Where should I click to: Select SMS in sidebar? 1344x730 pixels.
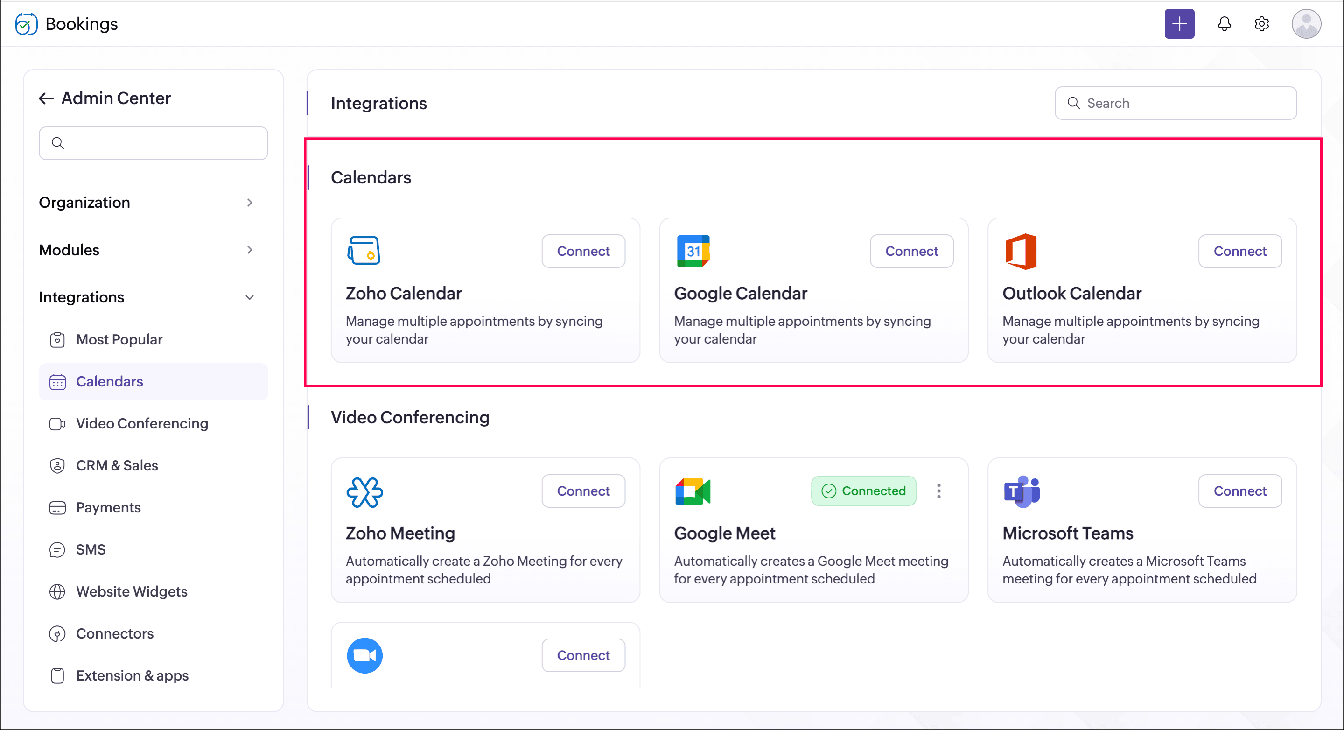(x=154, y=549)
